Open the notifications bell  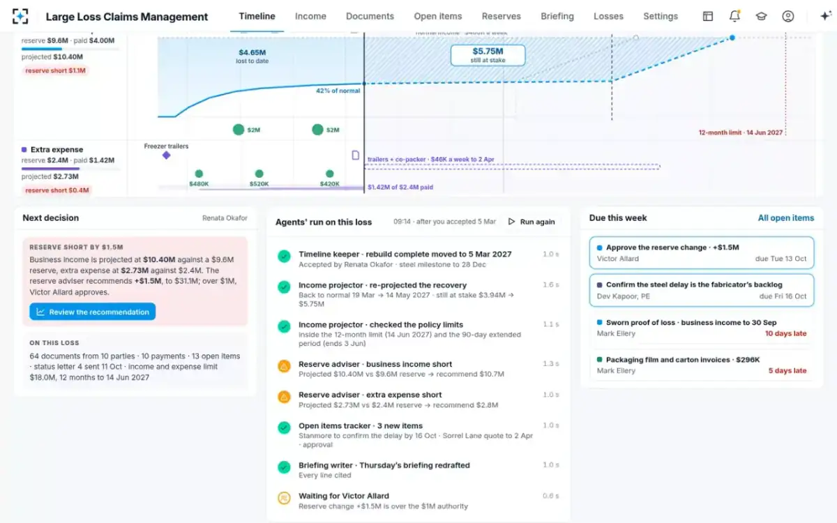(x=734, y=16)
